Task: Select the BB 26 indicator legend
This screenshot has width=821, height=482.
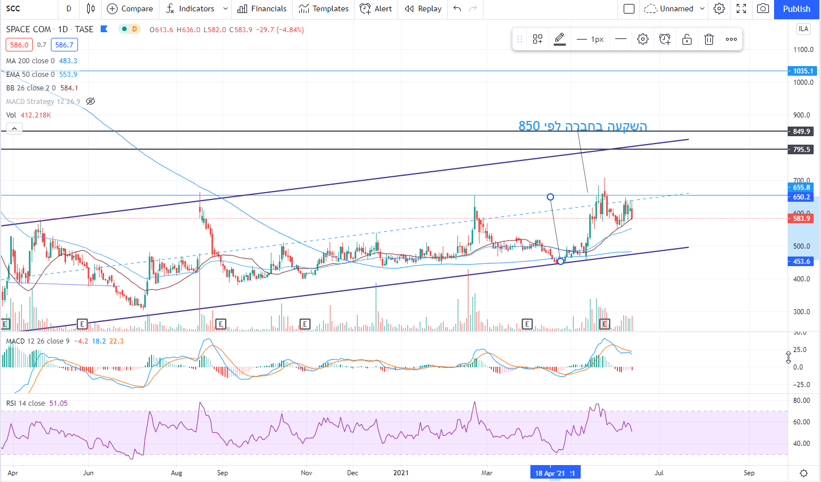Action: click(x=31, y=88)
